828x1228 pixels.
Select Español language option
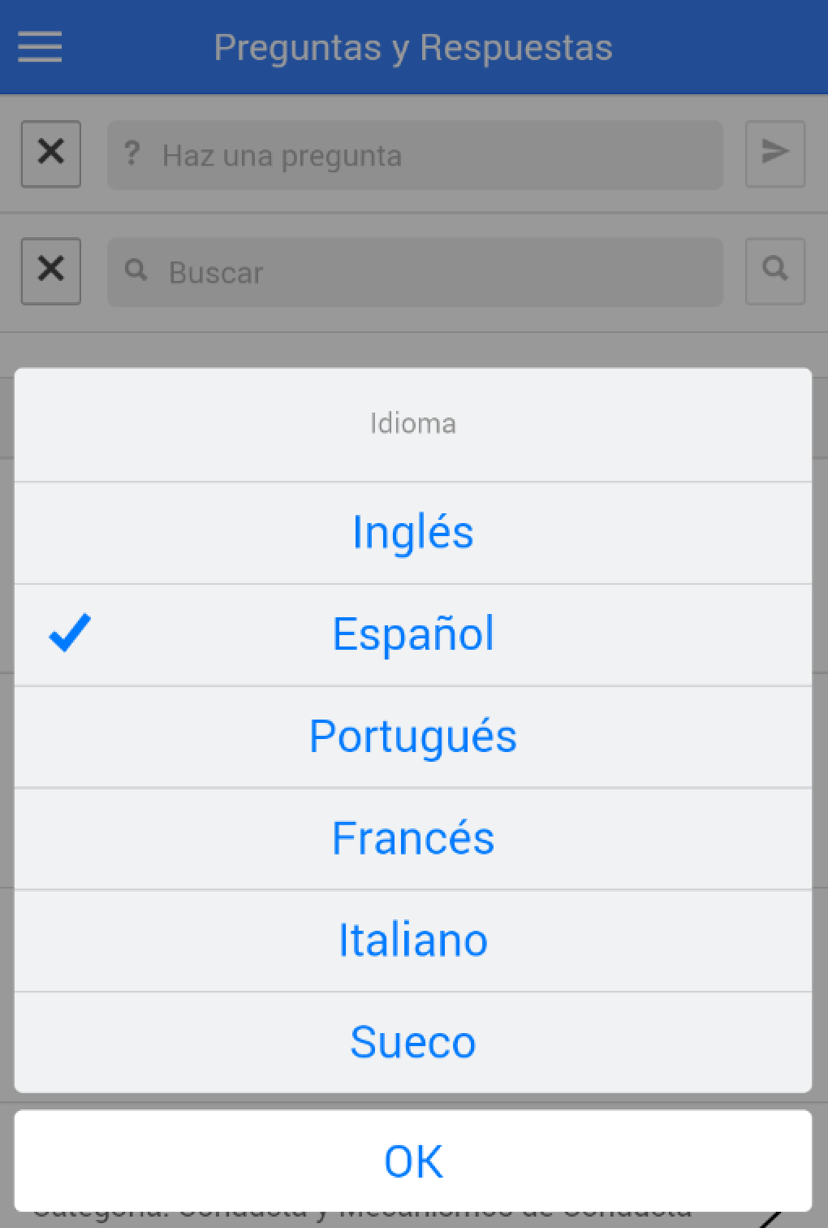(x=413, y=634)
